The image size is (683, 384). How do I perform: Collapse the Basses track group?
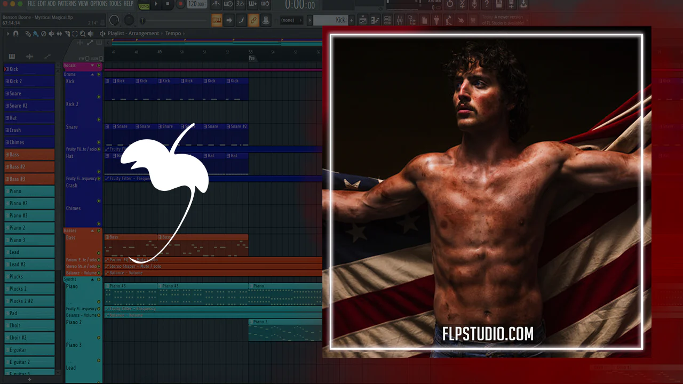[x=92, y=230]
